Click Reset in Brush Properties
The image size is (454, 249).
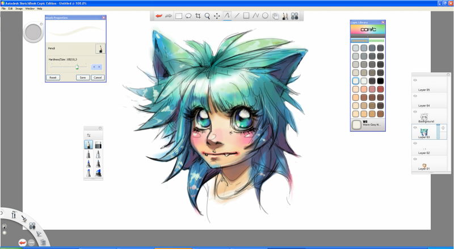pyautogui.click(x=53, y=78)
